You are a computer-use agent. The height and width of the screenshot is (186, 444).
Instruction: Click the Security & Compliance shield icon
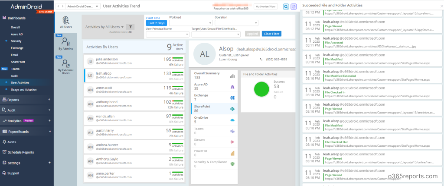coord(232,164)
